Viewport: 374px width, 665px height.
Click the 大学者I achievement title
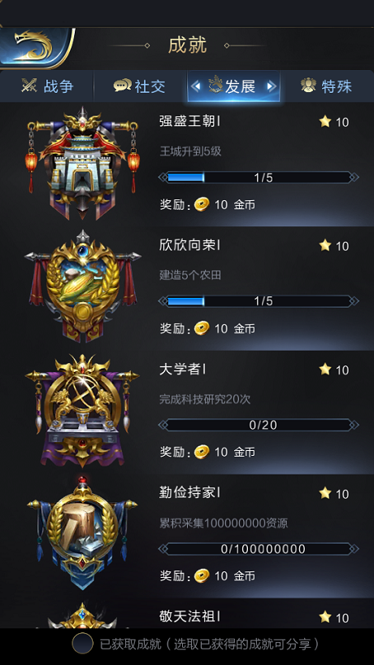pos(183,370)
